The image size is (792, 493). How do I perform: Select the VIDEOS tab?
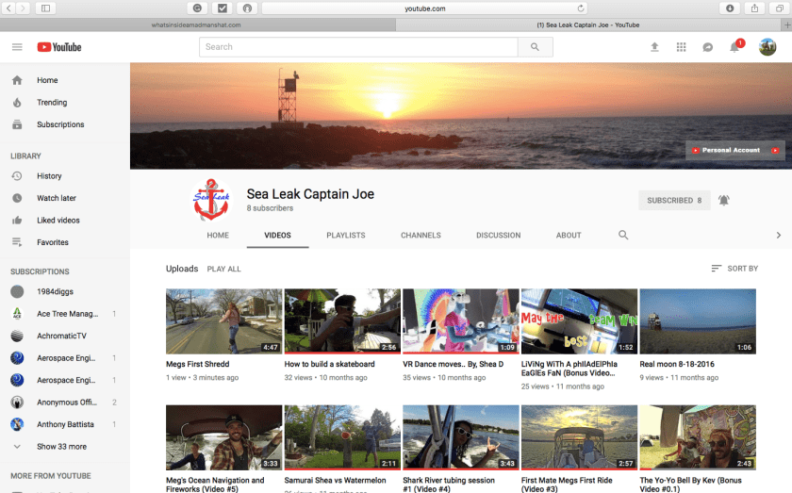click(x=277, y=236)
